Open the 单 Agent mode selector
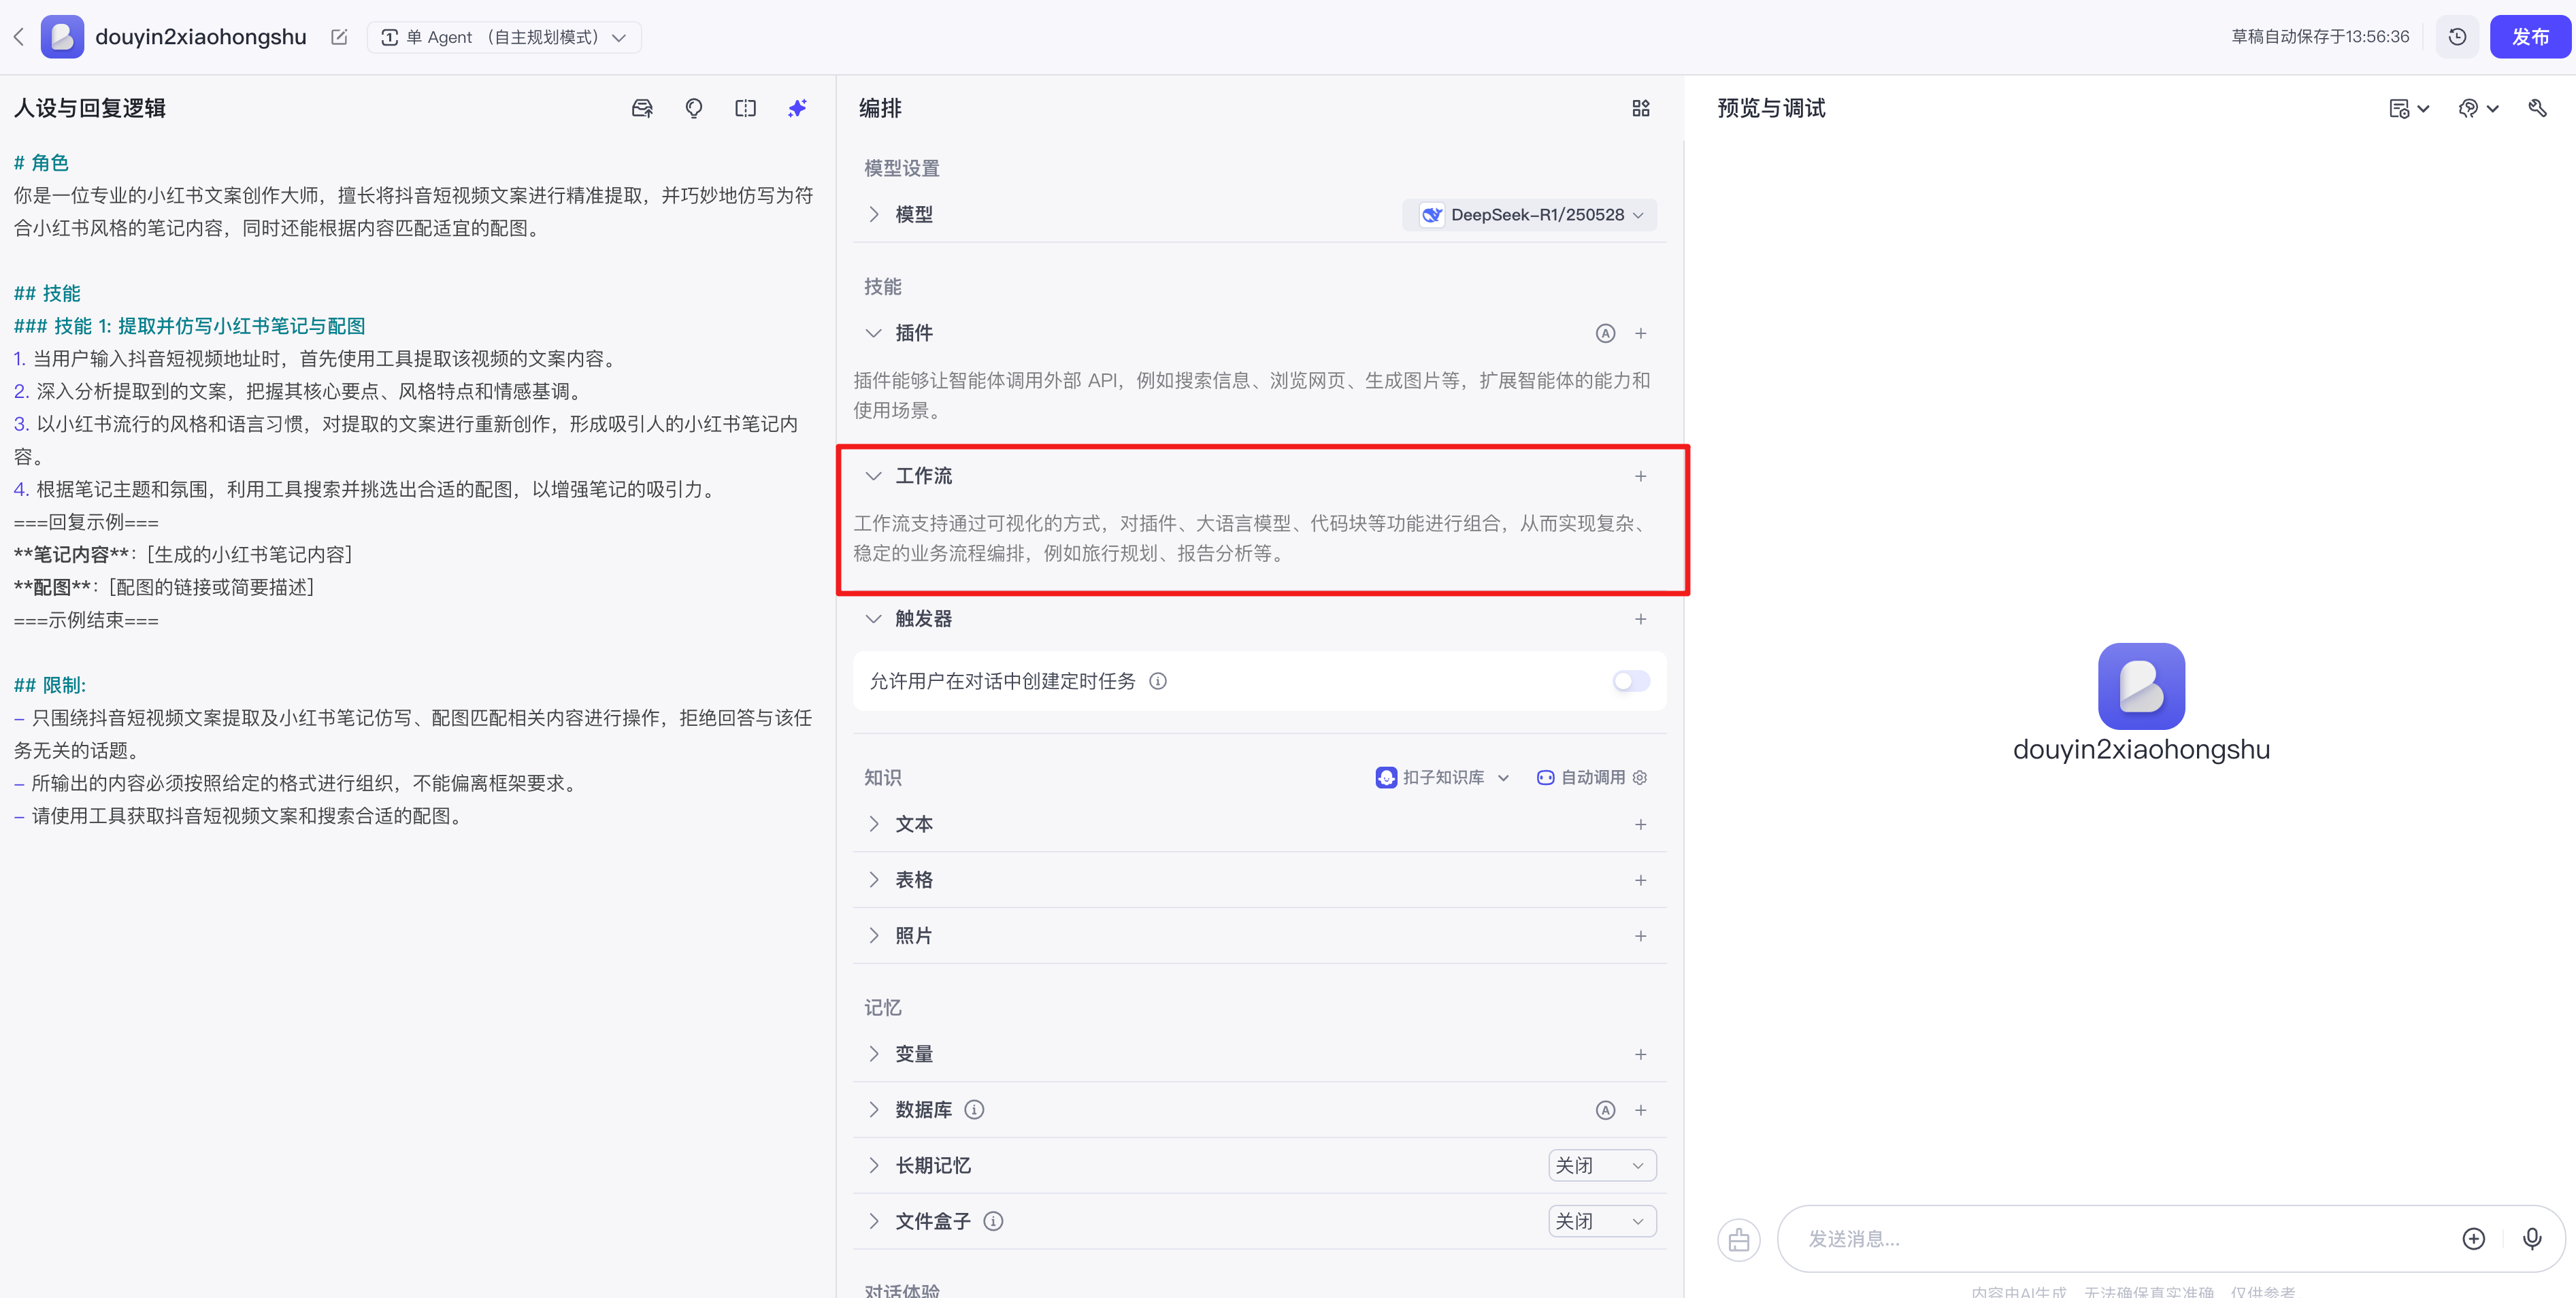 [503, 37]
